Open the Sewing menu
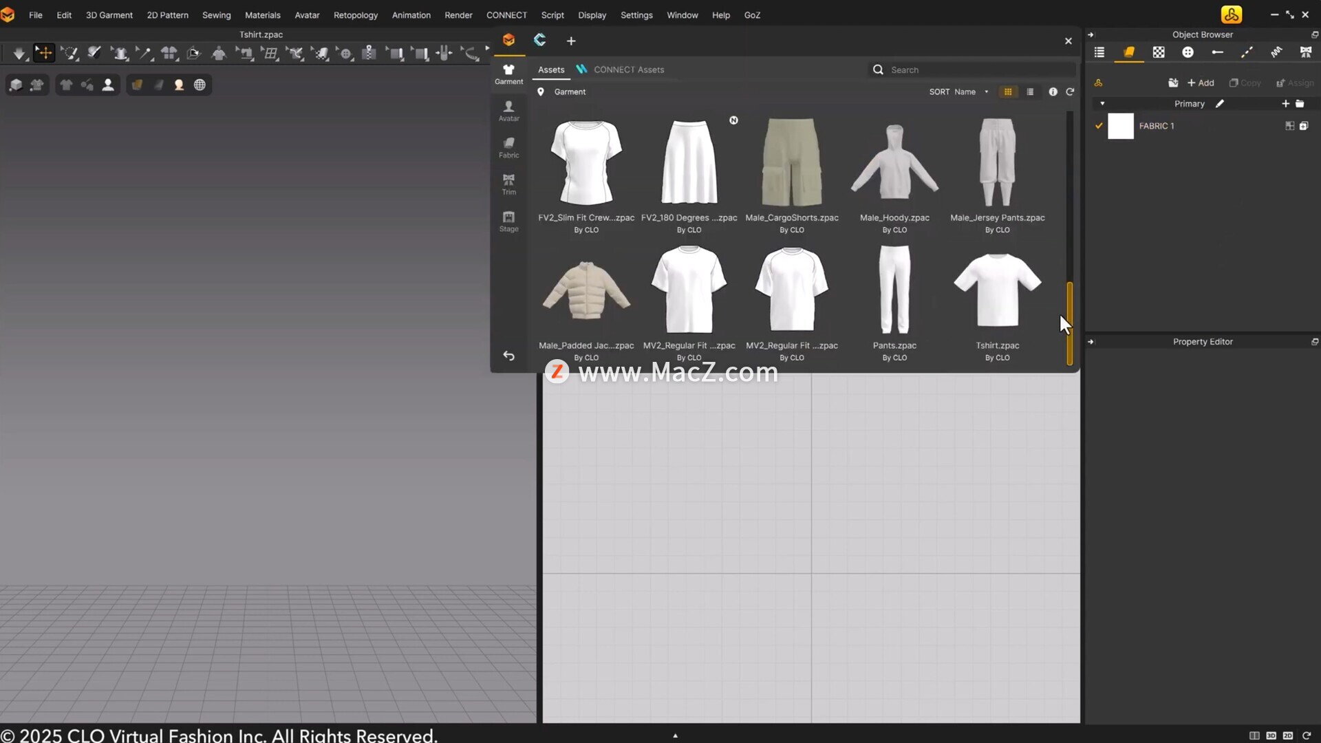 [216, 14]
